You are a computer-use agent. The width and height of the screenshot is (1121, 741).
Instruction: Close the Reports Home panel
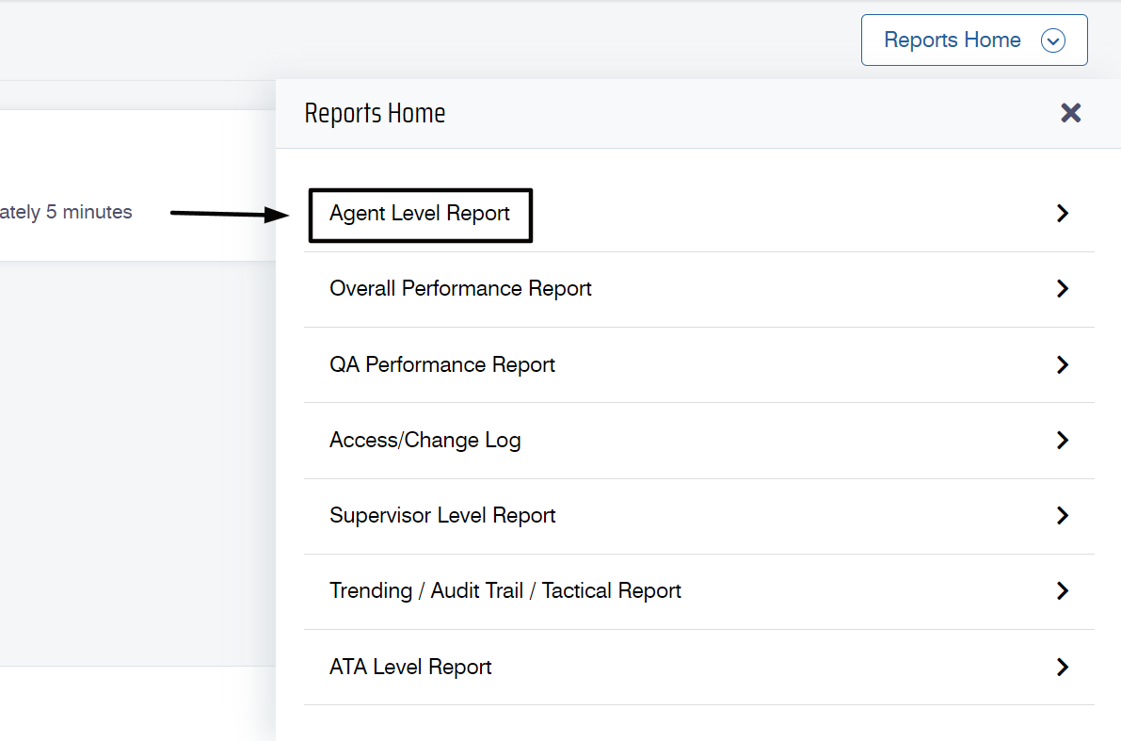(1070, 113)
